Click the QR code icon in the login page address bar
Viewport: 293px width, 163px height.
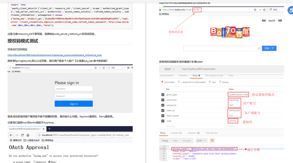(96, 68)
